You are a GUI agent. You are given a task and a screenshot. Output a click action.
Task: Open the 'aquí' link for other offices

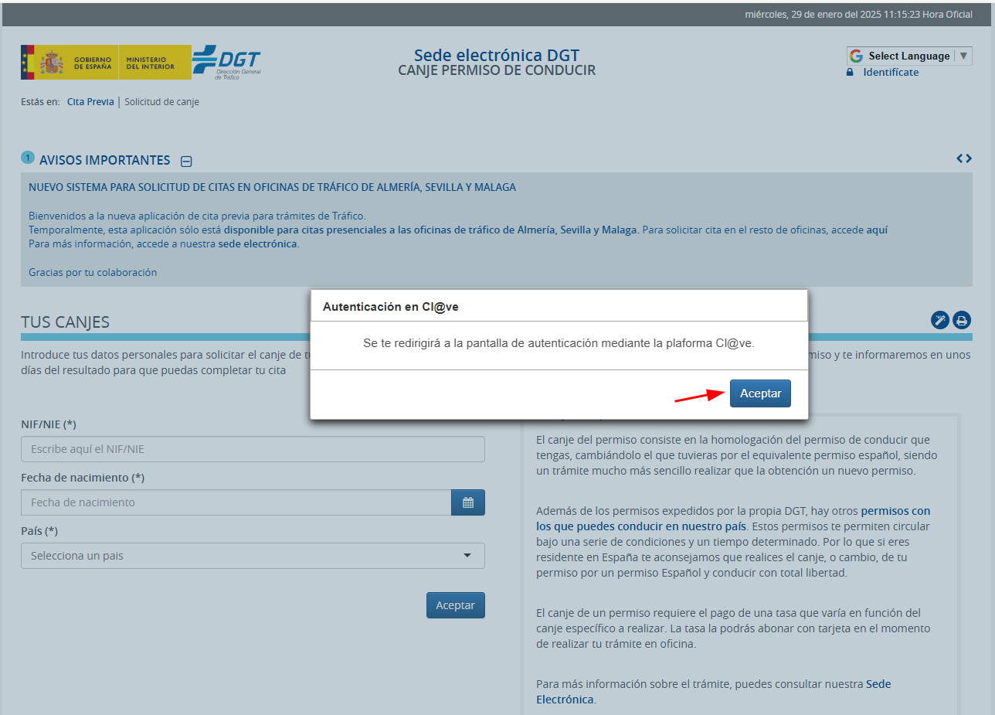click(x=877, y=230)
